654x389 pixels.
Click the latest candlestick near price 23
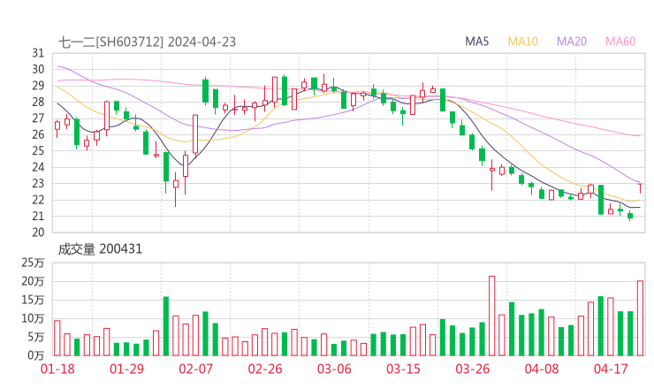coord(640,188)
